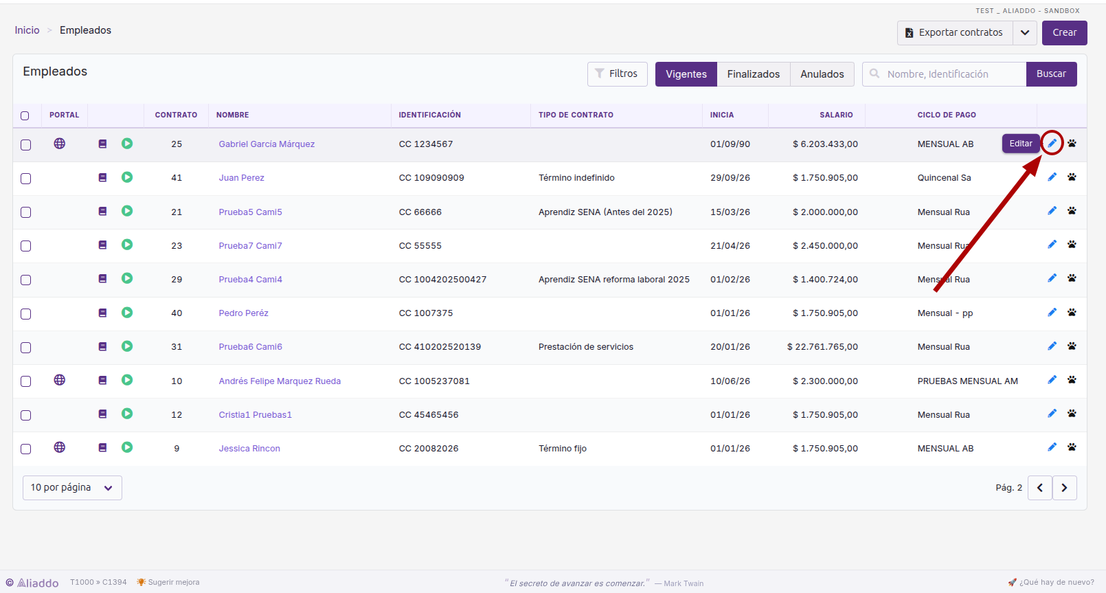Viewport: 1106px width, 593px height.
Task: Click the green play icon for Prueba5 Cami5
Action: coord(127,211)
